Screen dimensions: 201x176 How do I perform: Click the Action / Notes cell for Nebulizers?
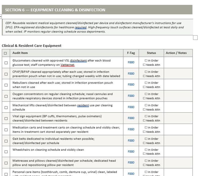178,85
